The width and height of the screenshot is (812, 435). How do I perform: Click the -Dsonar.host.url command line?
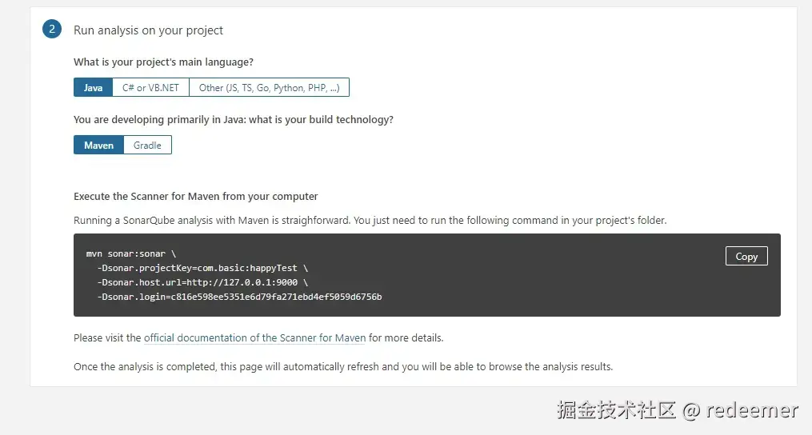point(202,282)
